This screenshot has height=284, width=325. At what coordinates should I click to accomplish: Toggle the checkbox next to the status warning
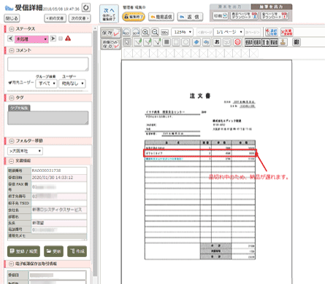61,39
